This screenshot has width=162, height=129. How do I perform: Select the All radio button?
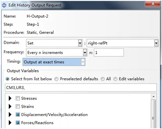coord(102,79)
